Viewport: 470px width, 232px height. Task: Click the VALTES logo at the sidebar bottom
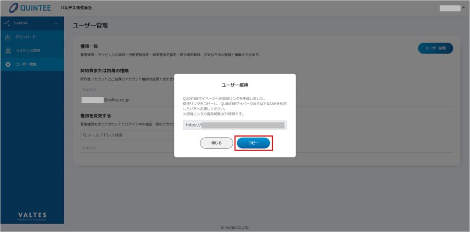pyautogui.click(x=32, y=216)
